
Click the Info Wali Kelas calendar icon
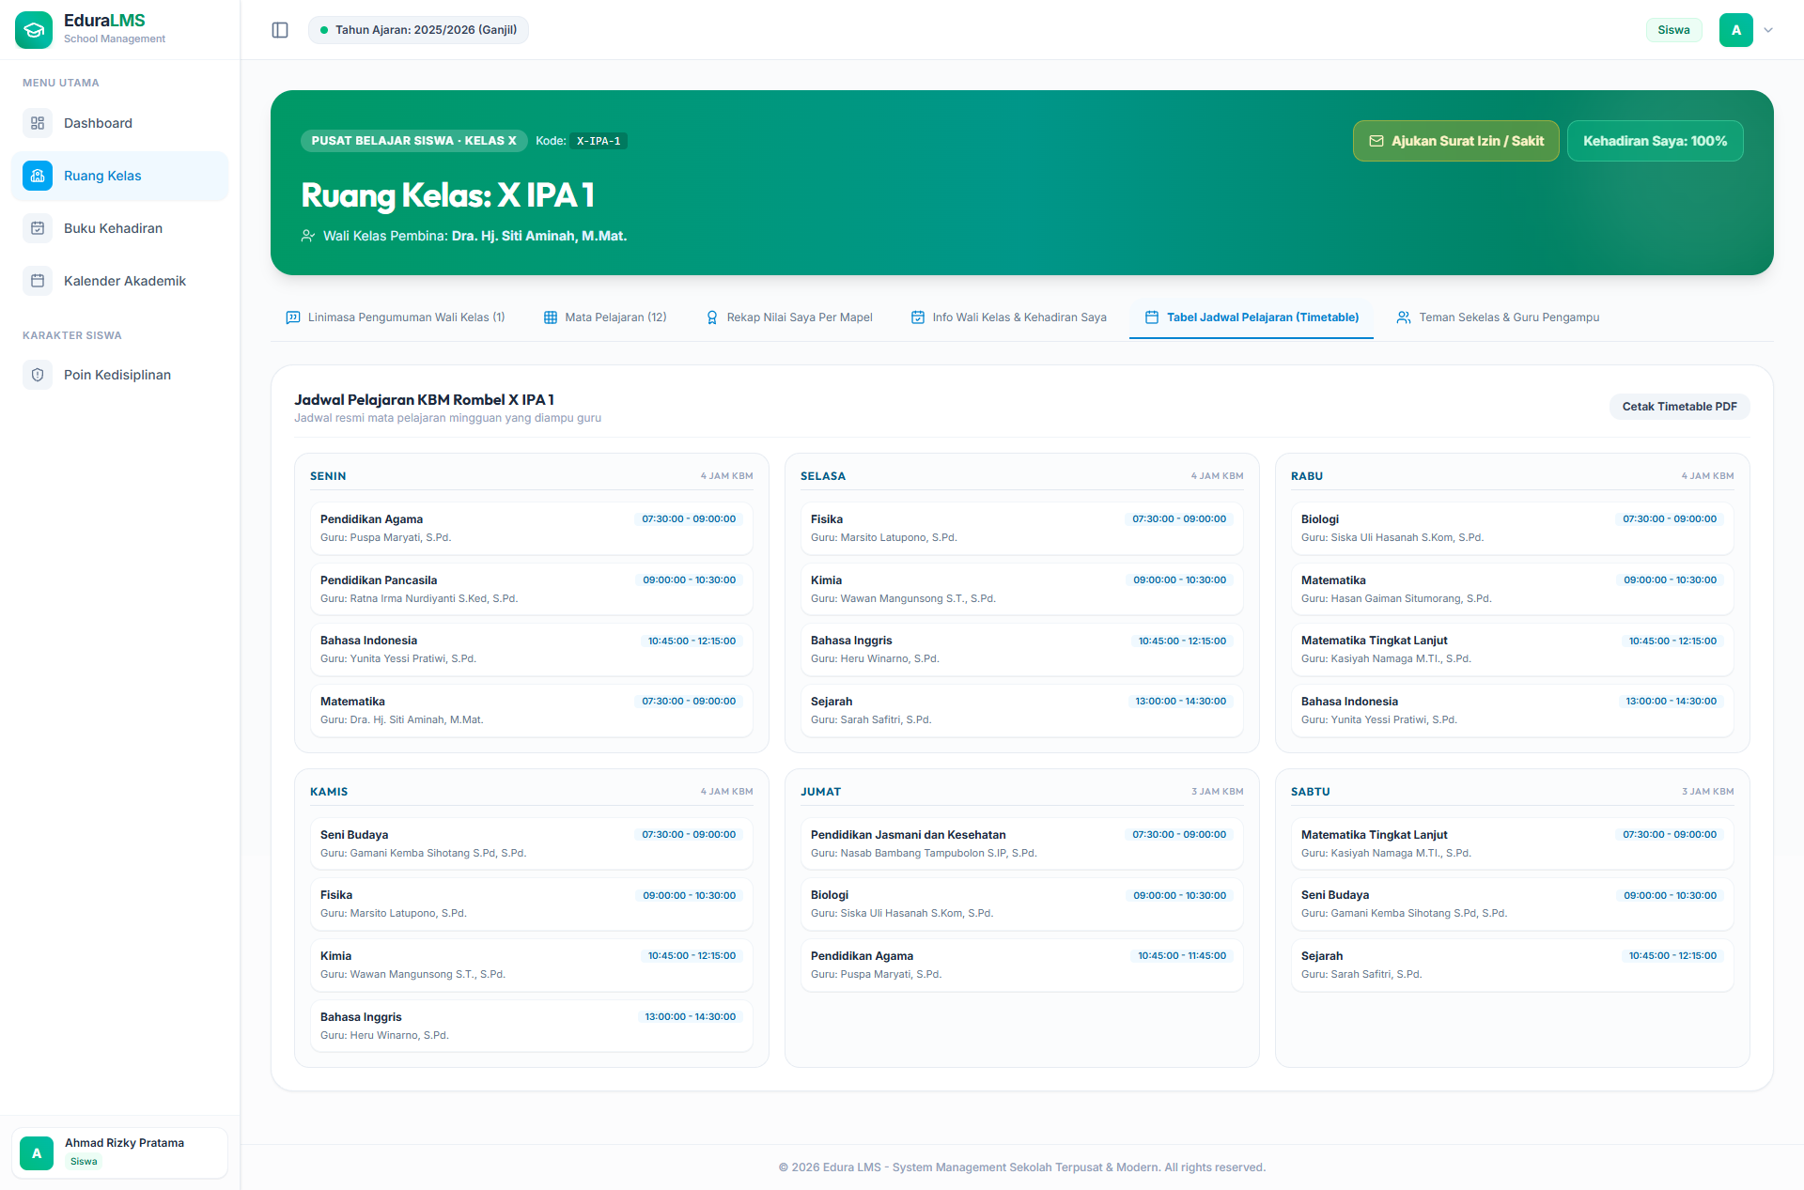[918, 317]
